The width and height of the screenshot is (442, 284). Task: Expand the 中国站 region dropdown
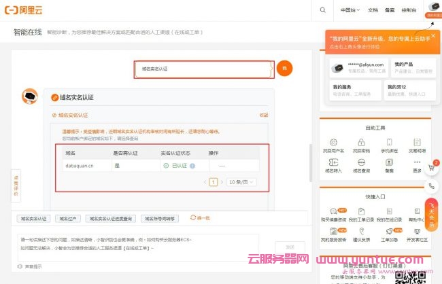[350, 10]
